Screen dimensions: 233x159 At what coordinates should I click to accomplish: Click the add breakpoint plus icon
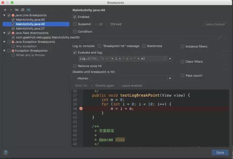(x=5, y=10)
